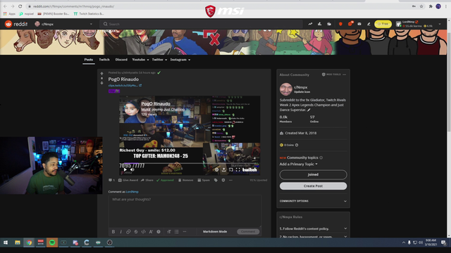Play the embedded Twitch clip

[x=125, y=169]
